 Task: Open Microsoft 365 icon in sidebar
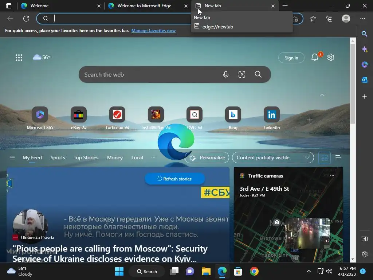point(364,65)
